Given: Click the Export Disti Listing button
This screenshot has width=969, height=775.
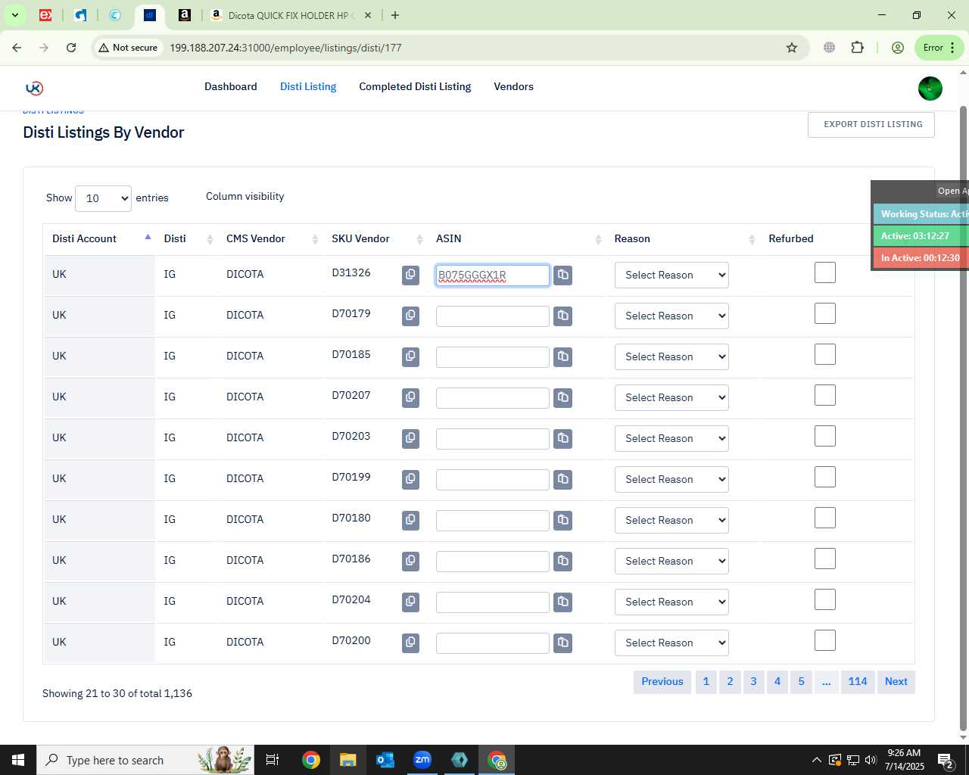Looking at the screenshot, I should point(871,125).
